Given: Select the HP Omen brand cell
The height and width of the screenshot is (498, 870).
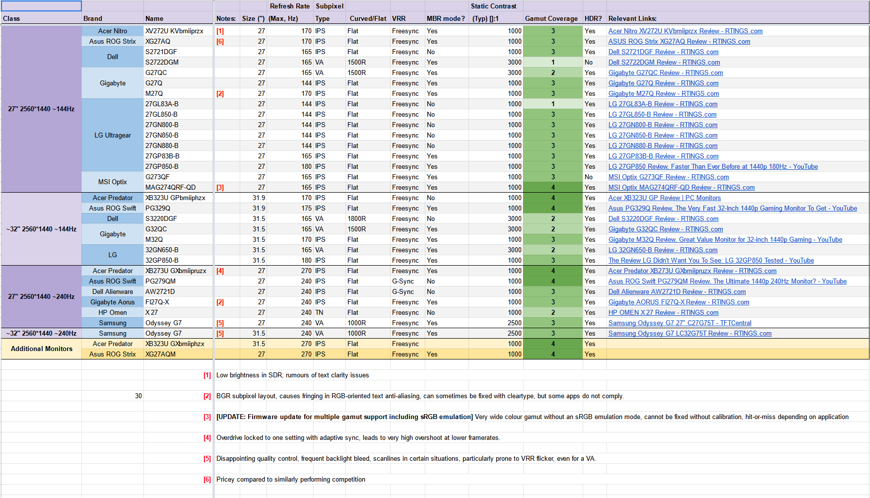Looking at the screenshot, I should [x=113, y=312].
